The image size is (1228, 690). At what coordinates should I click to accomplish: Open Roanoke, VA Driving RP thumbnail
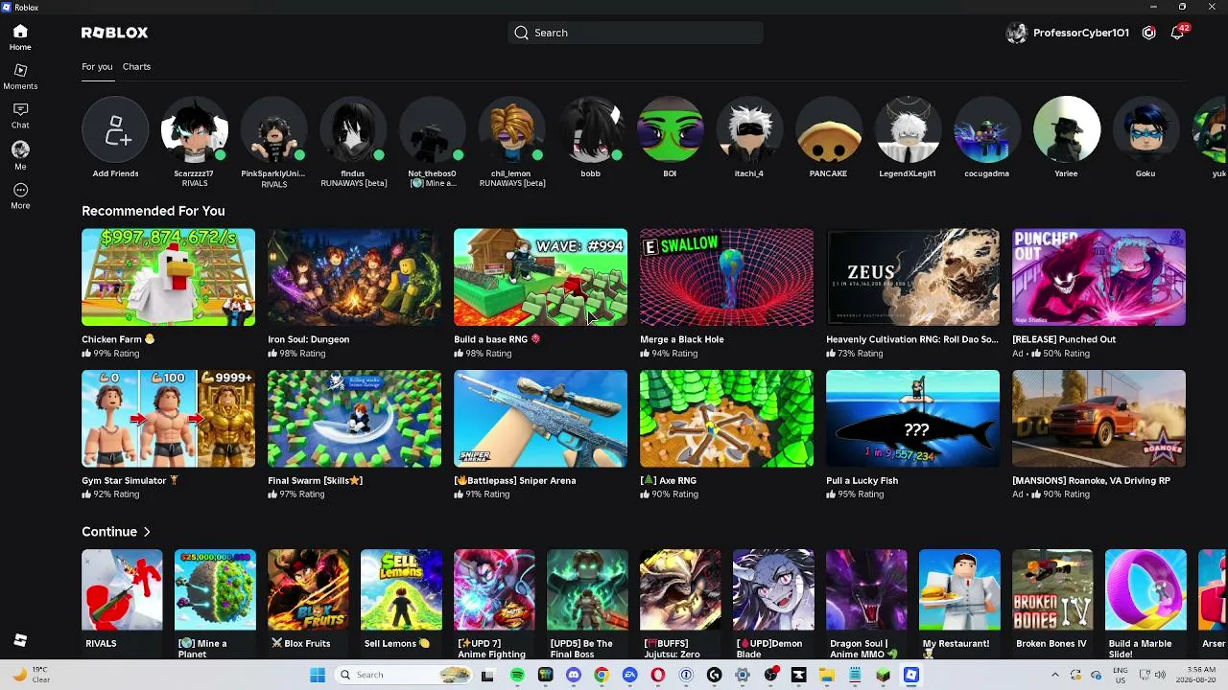click(x=1098, y=419)
